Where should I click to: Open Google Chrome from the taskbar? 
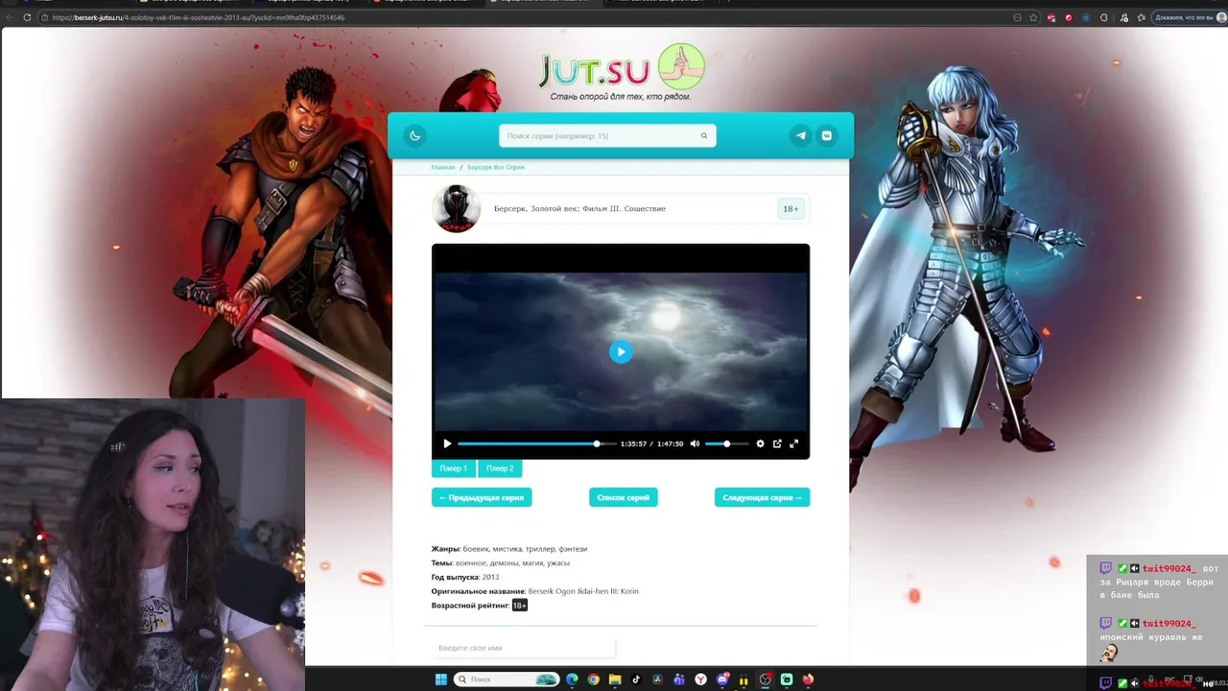click(x=594, y=679)
